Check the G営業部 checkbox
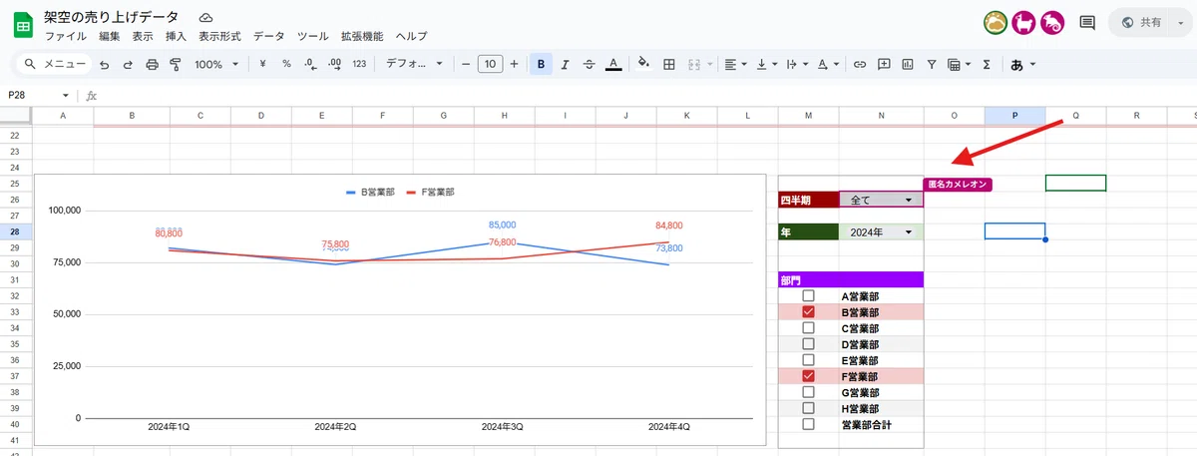 click(x=808, y=392)
